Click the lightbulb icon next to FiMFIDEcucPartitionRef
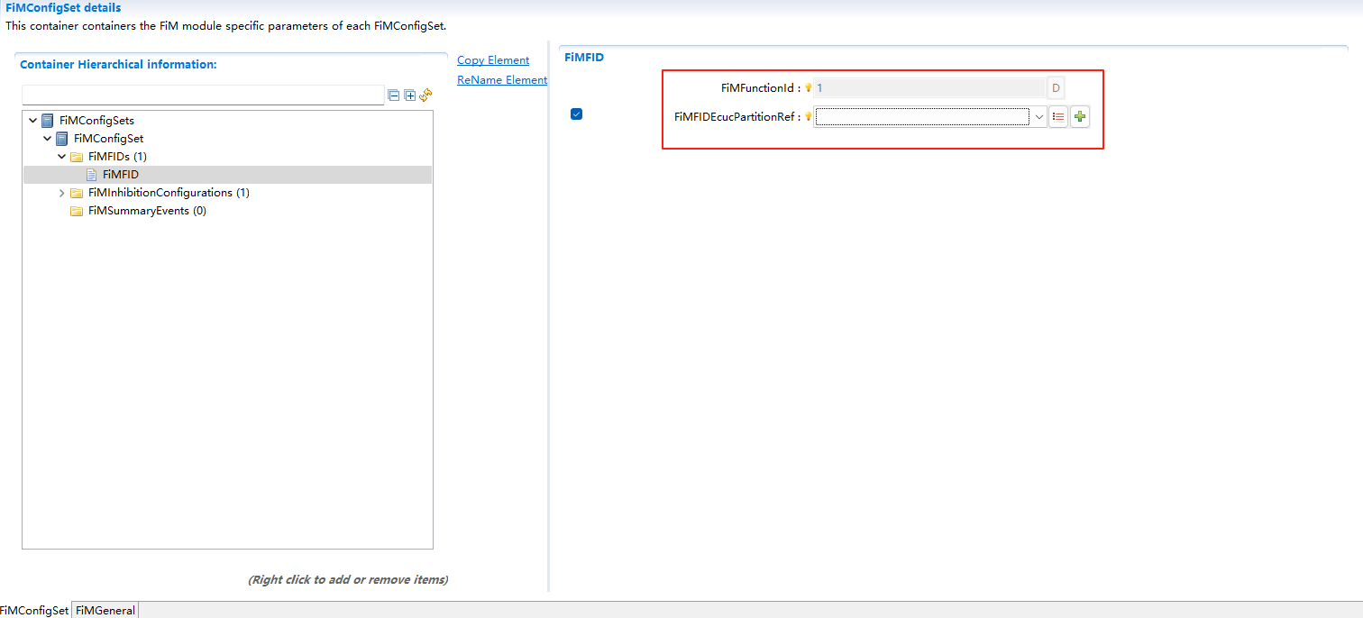Screen dimensions: 1363x618 pos(809,116)
